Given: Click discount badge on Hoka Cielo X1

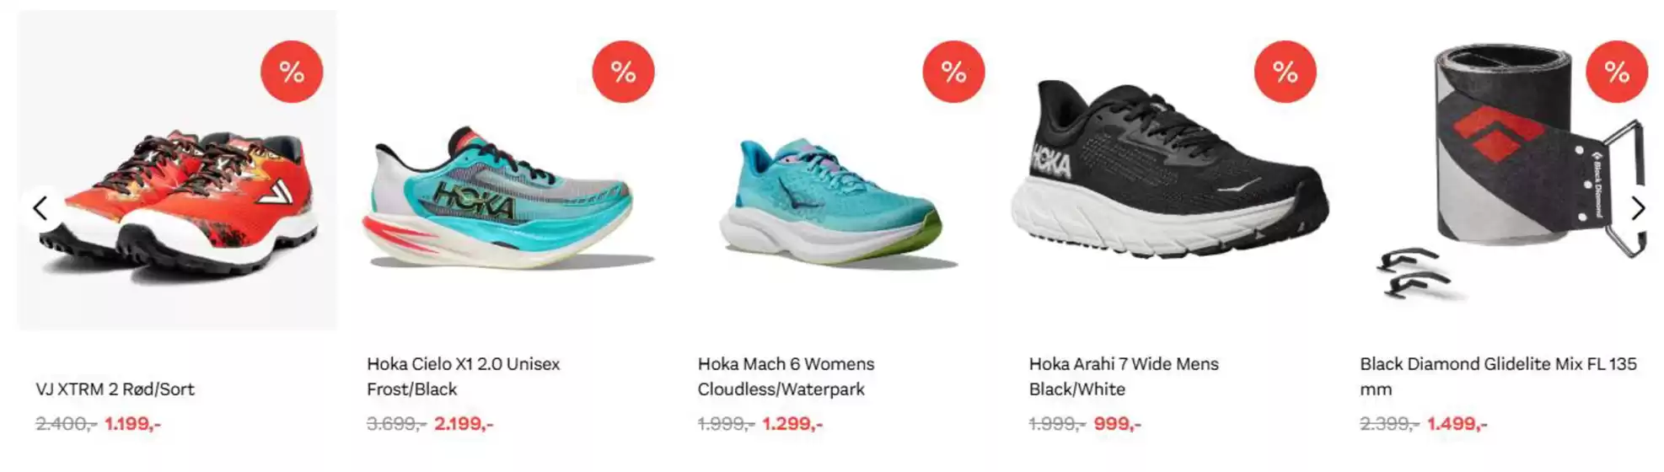Looking at the screenshot, I should pos(623,72).
